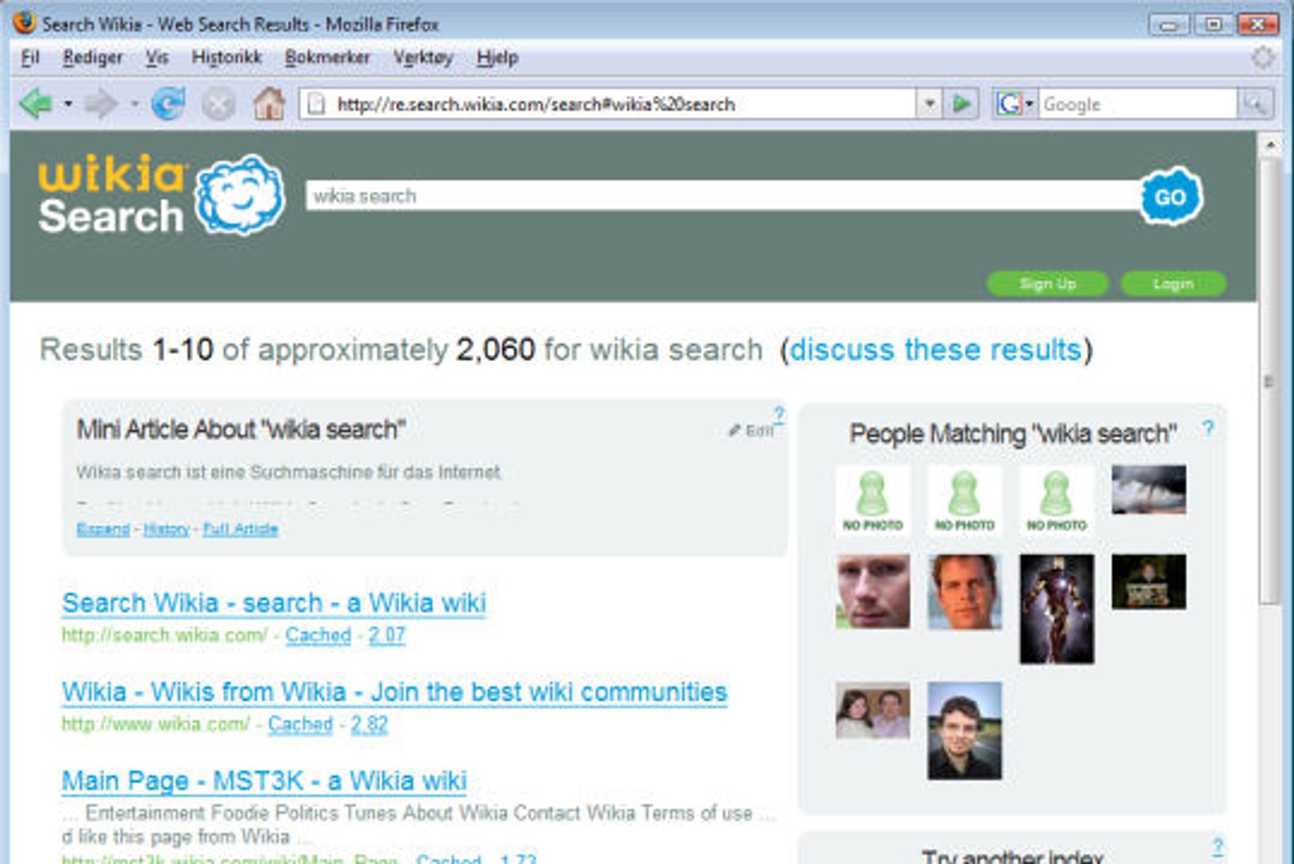The width and height of the screenshot is (1294, 864).
Task: Open the Verktøy menu
Action: [423, 58]
